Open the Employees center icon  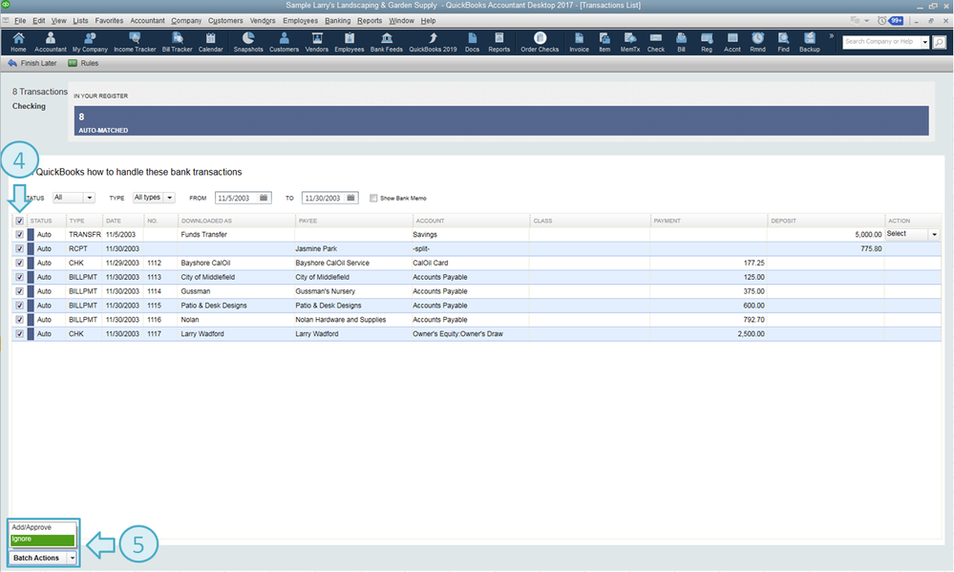coord(350,42)
